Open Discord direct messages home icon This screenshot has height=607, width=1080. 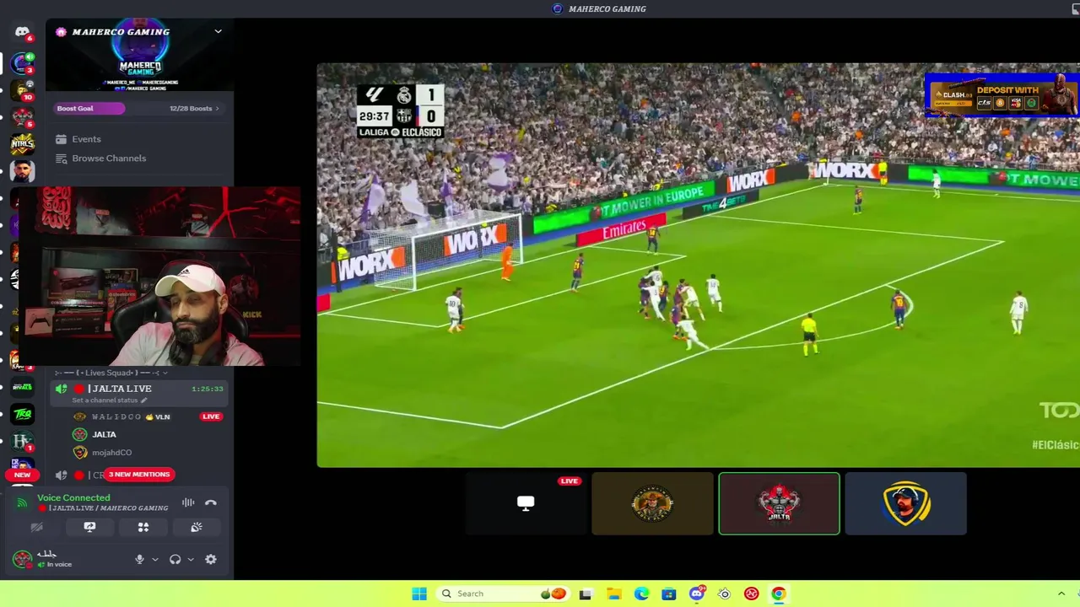coord(22,32)
